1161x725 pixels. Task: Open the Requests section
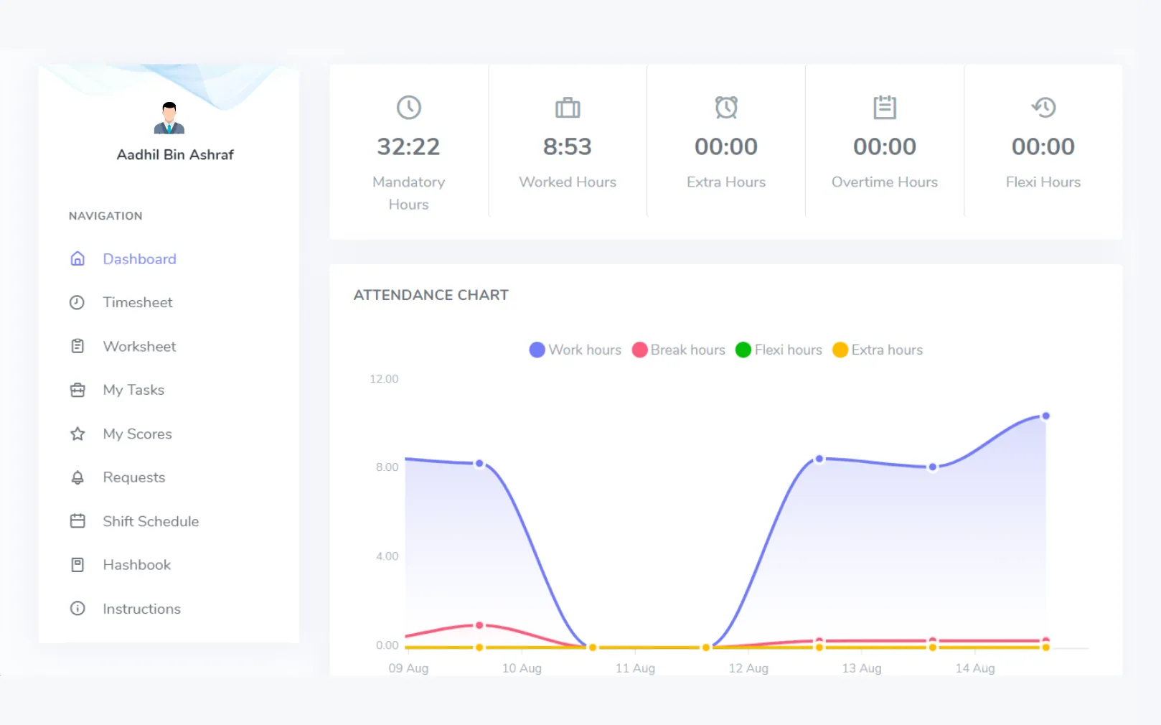pyautogui.click(x=134, y=477)
